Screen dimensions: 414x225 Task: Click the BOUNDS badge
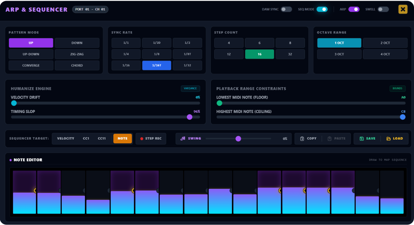coord(397,89)
